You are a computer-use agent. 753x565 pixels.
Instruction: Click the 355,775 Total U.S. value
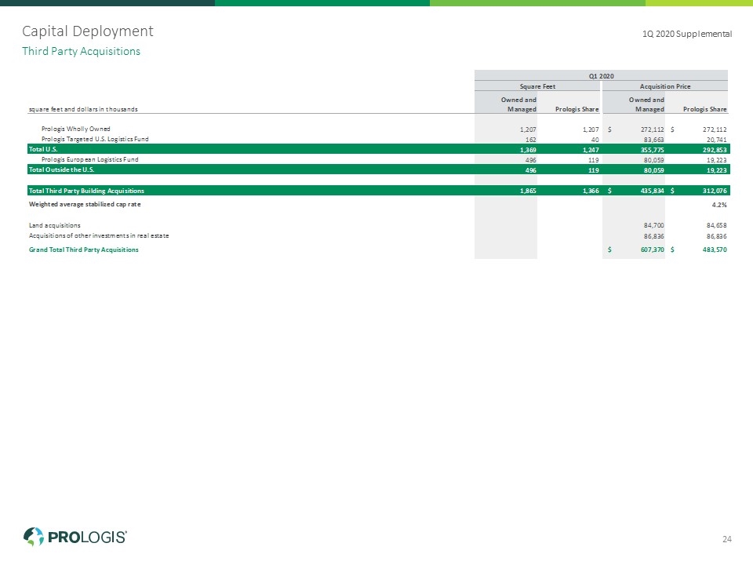pyautogui.click(x=652, y=150)
